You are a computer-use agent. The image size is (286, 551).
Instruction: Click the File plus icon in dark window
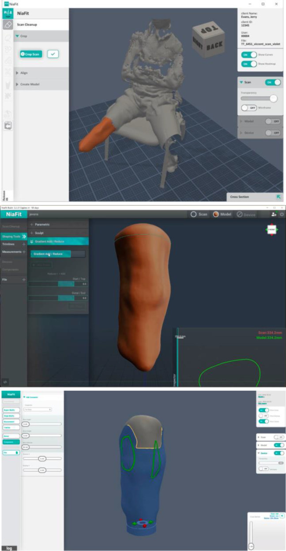[24, 280]
